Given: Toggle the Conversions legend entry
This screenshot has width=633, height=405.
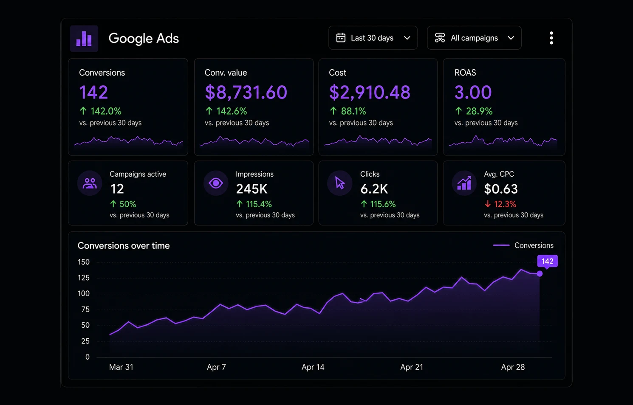Looking at the screenshot, I should click(523, 245).
